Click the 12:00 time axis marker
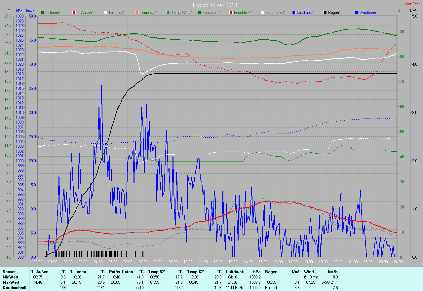The height and width of the screenshot is (291, 423). [218, 262]
